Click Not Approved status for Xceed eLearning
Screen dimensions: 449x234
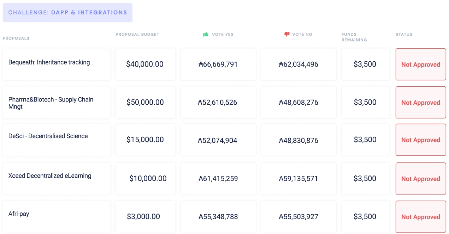420,179
